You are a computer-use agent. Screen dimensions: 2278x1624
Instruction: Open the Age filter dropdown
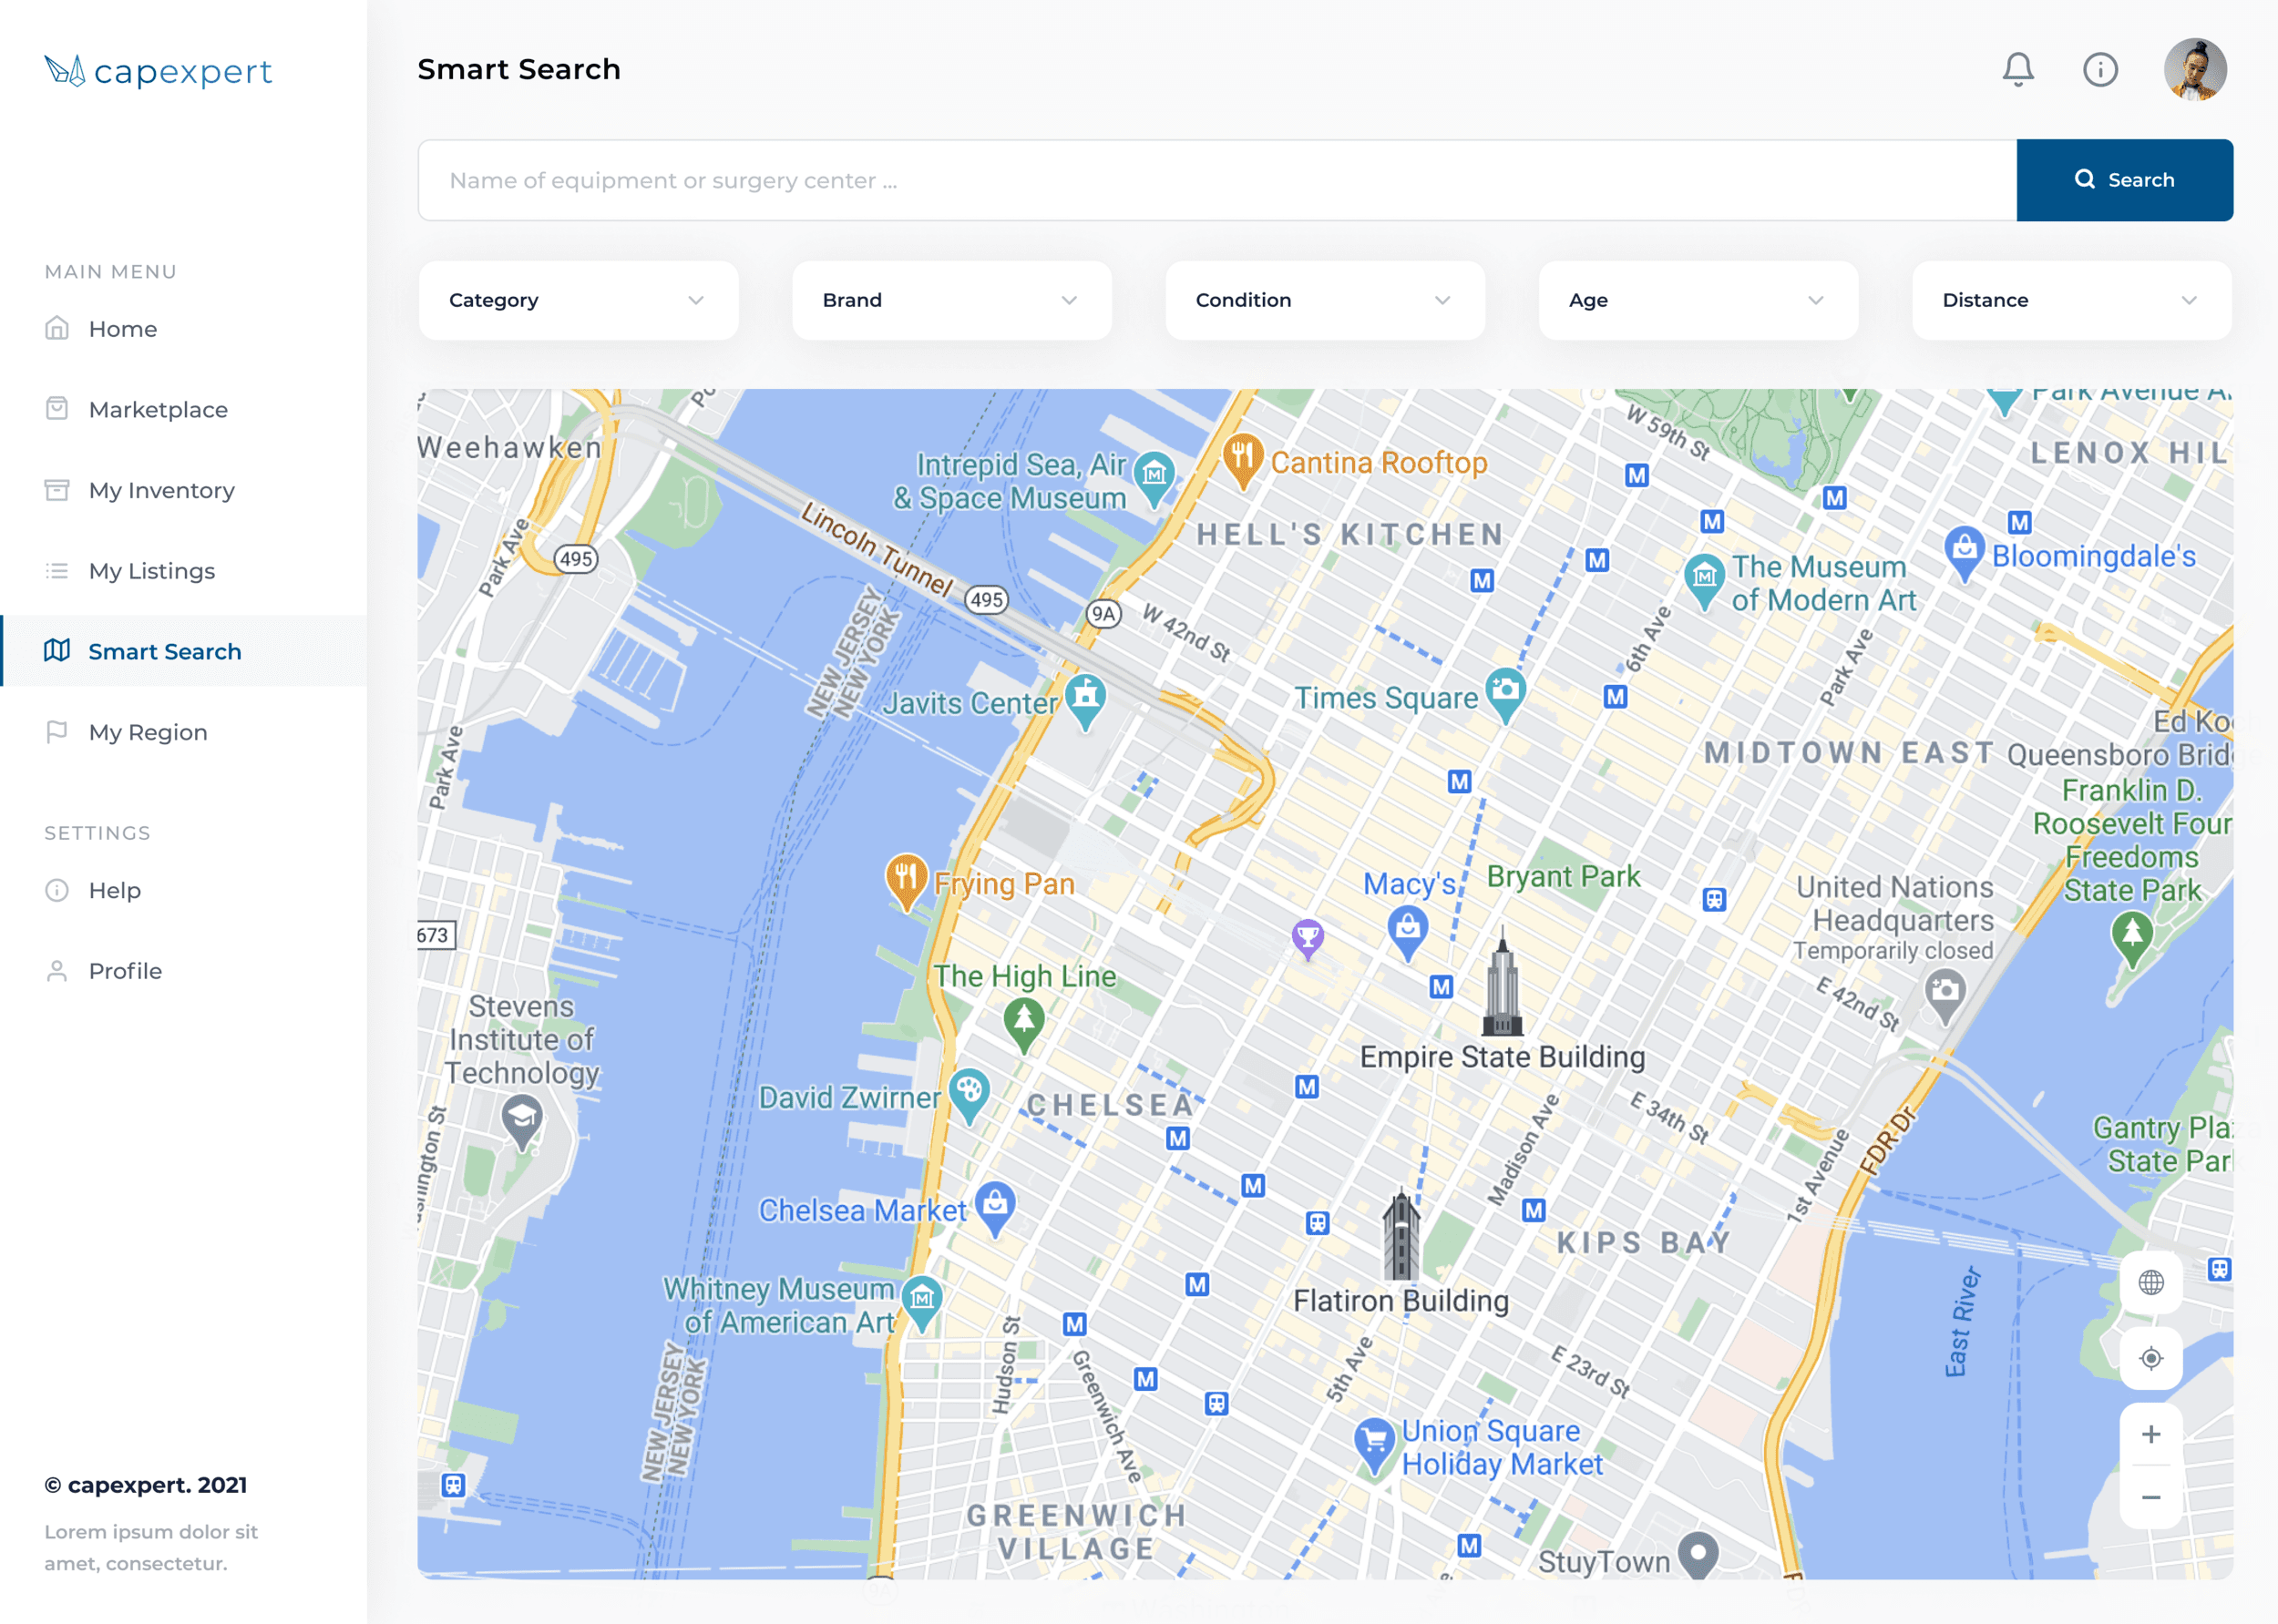tap(1697, 300)
